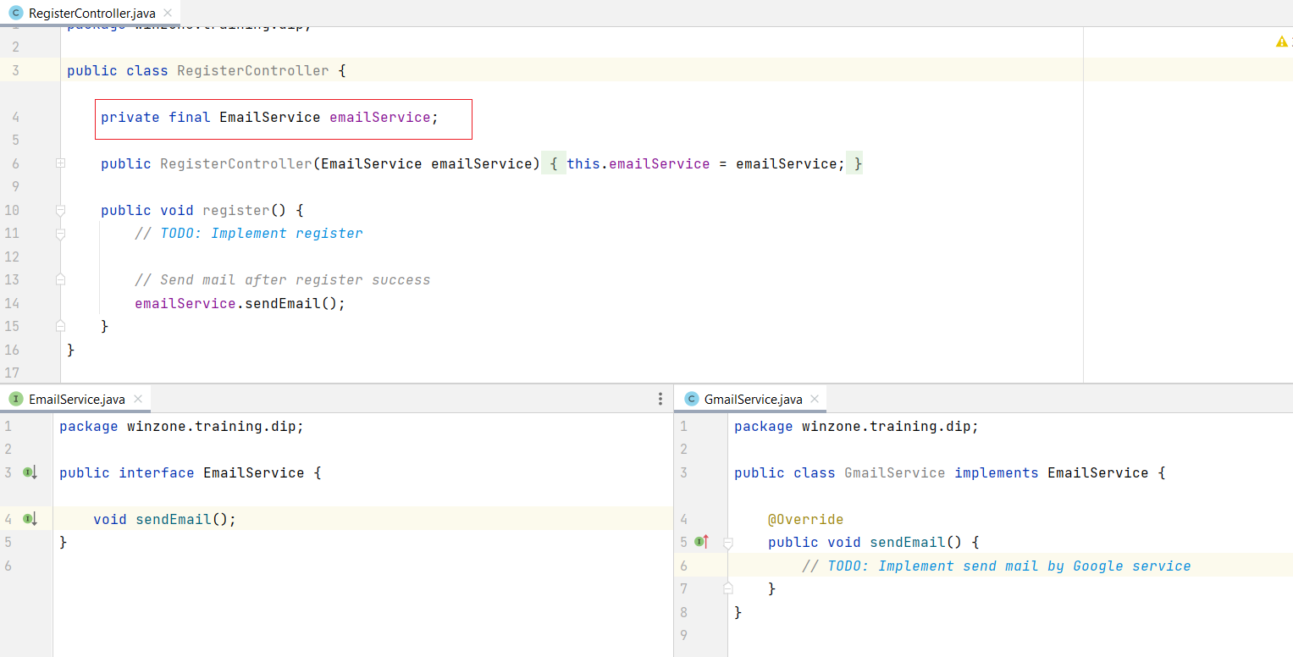Click 'emailService.sendEmail();' call on line 14
The height and width of the screenshot is (657, 1293).
click(240, 303)
